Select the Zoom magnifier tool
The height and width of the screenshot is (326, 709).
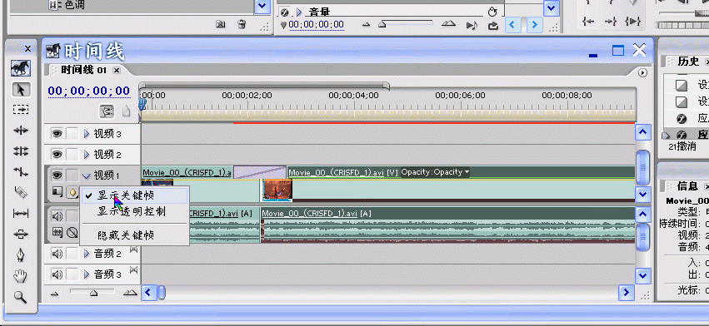pos(21,297)
